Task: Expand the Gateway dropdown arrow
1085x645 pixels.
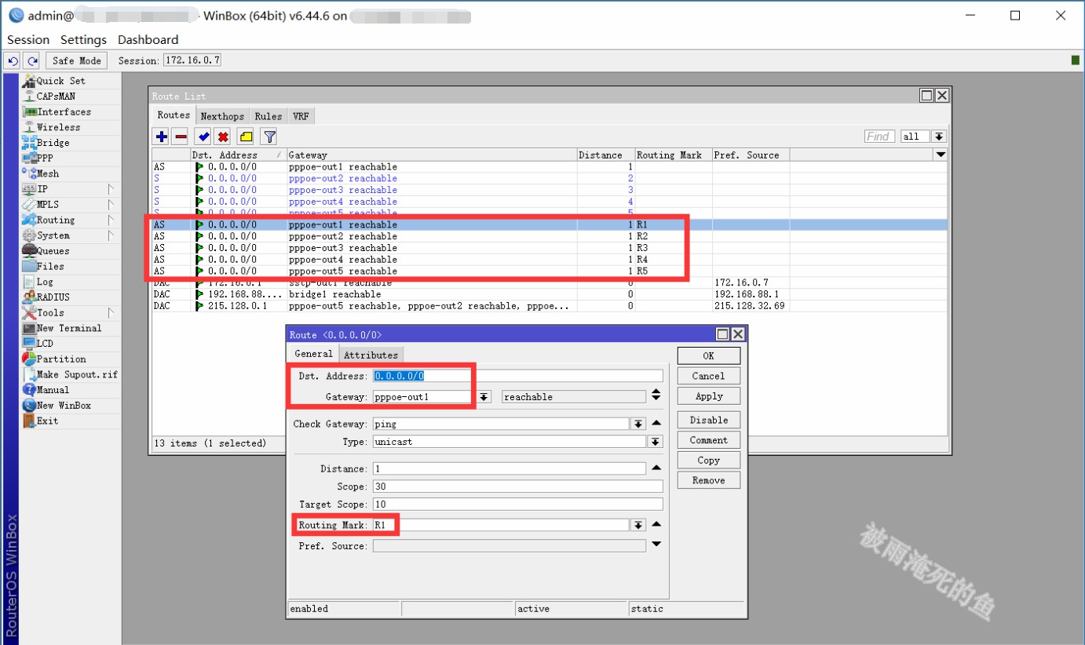Action: pos(484,397)
